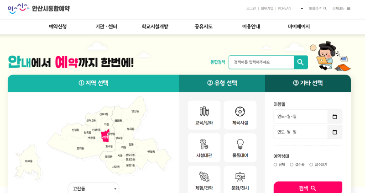365x193 pixels.
Task: Select 호수동 on the map
Action: pyautogui.click(x=109, y=146)
